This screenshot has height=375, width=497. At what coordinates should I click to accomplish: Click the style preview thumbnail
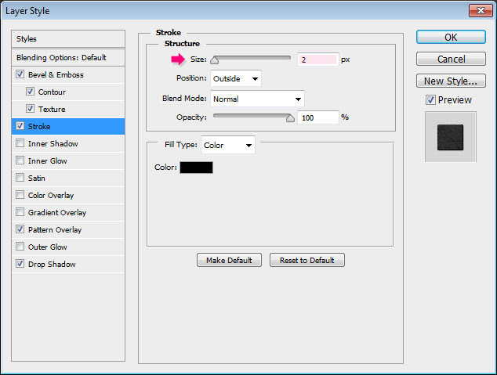pos(450,136)
